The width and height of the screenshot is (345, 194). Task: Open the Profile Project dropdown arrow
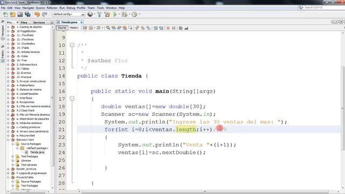click(x=139, y=15)
